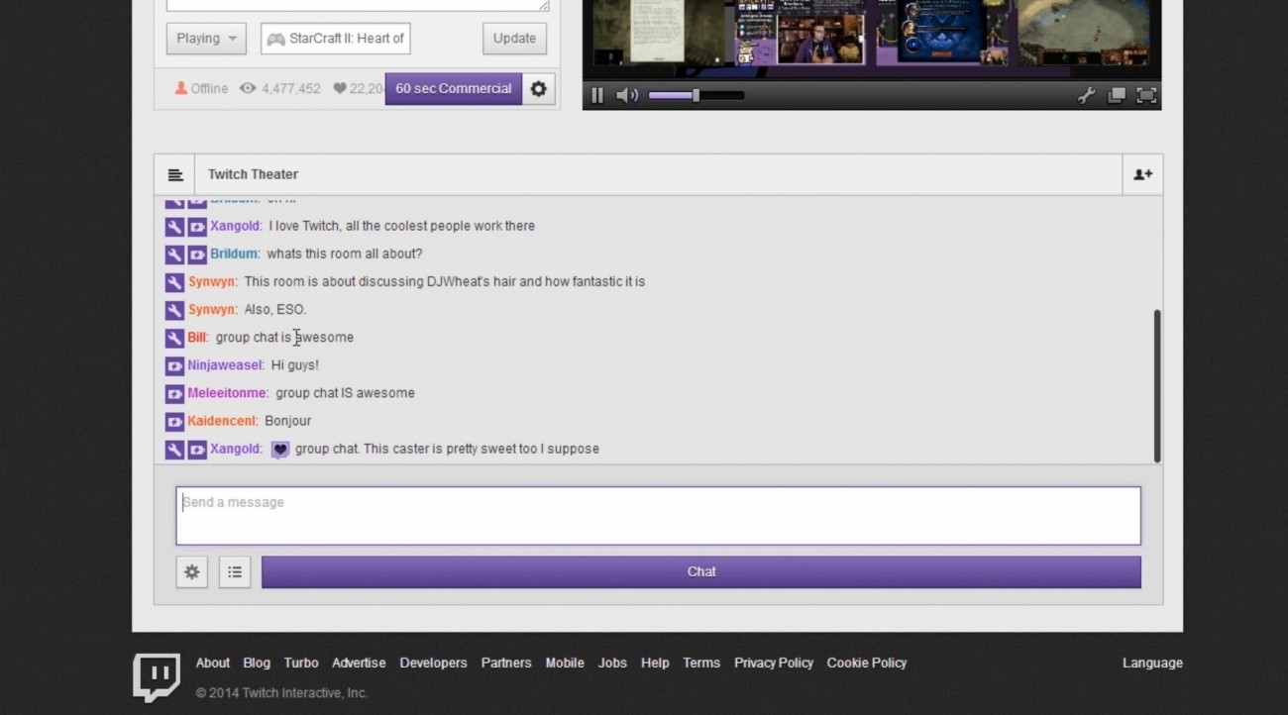1288x715 pixels.
Task: Open the Developers footer link
Action: (433, 663)
